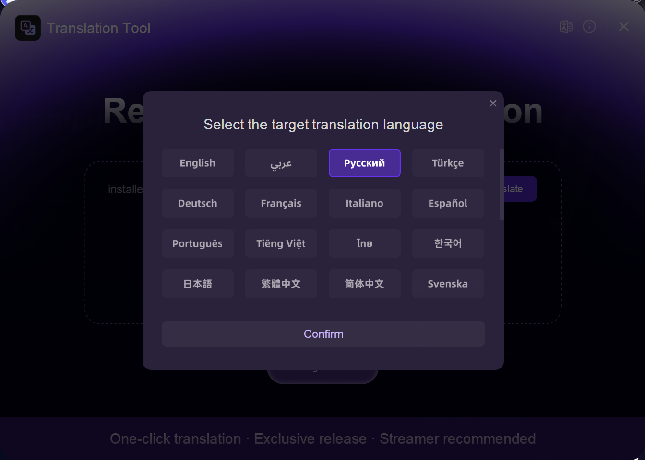This screenshot has height=460, width=645.
Task: Select Português language option
Action: 197,243
